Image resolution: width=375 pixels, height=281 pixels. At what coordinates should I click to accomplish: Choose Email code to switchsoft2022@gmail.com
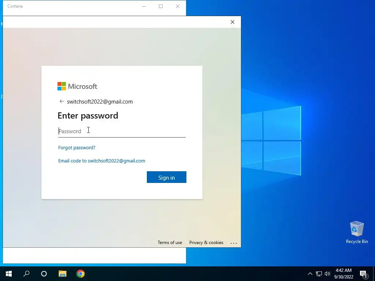(x=102, y=161)
